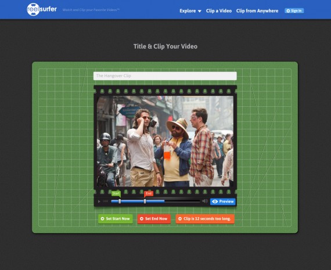
Task: Click the circle icon on Set End Now
Action: [x=142, y=219]
